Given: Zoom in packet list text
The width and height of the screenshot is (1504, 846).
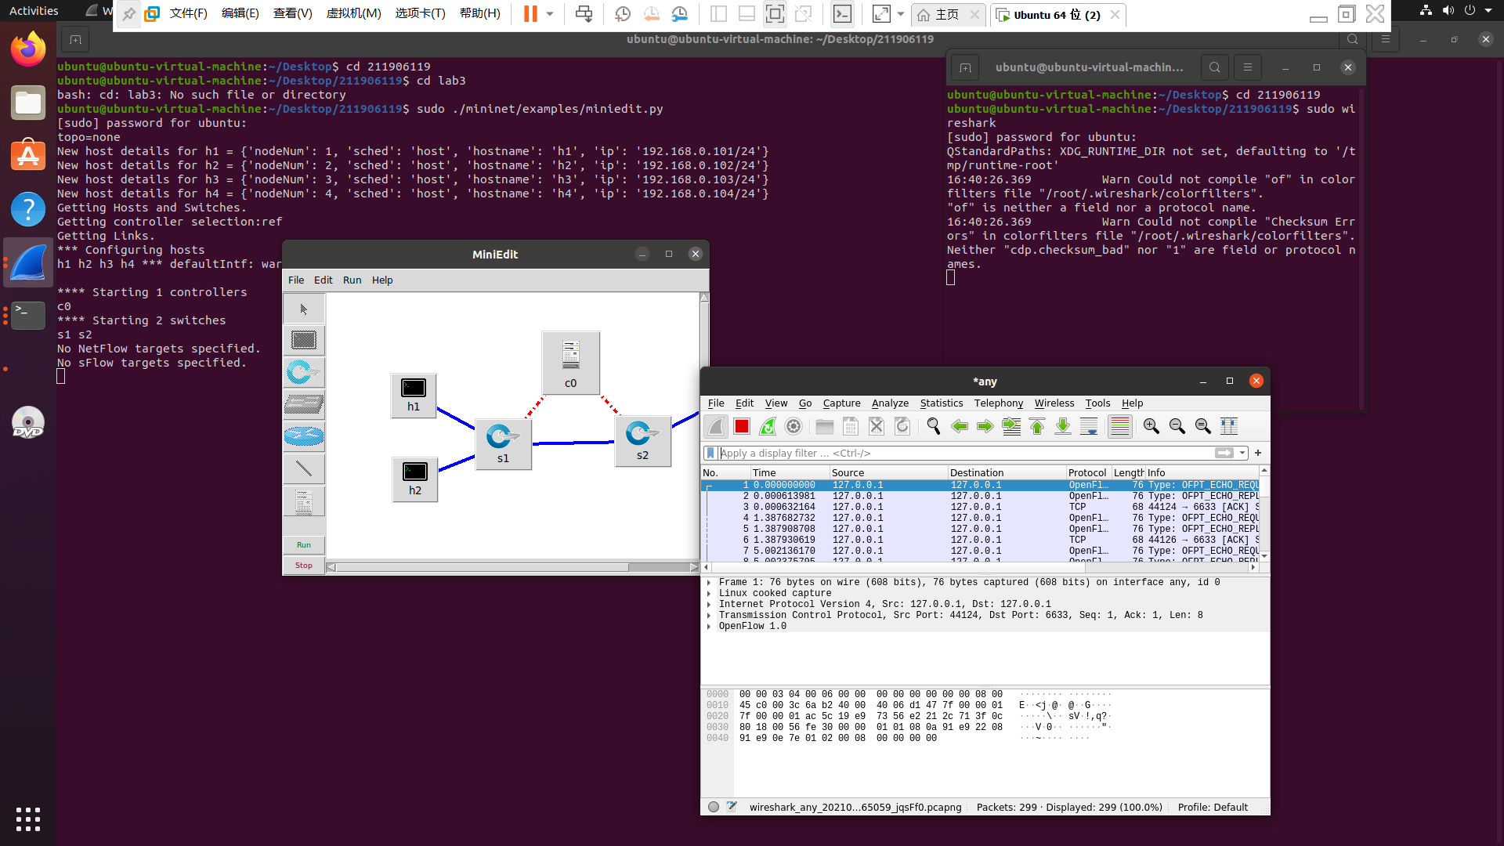Looking at the screenshot, I should (x=1151, y=426).
